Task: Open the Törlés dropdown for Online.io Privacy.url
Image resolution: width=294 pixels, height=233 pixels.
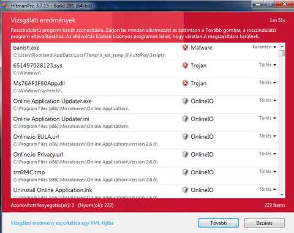Action: pyautogui.click(x=268, y=153)
